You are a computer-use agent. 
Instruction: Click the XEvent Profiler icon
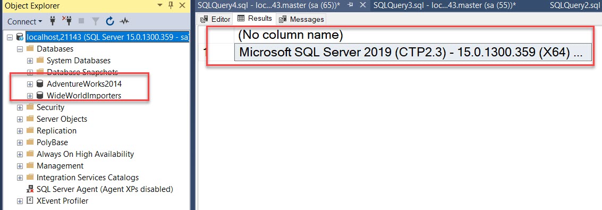[30, 201]
